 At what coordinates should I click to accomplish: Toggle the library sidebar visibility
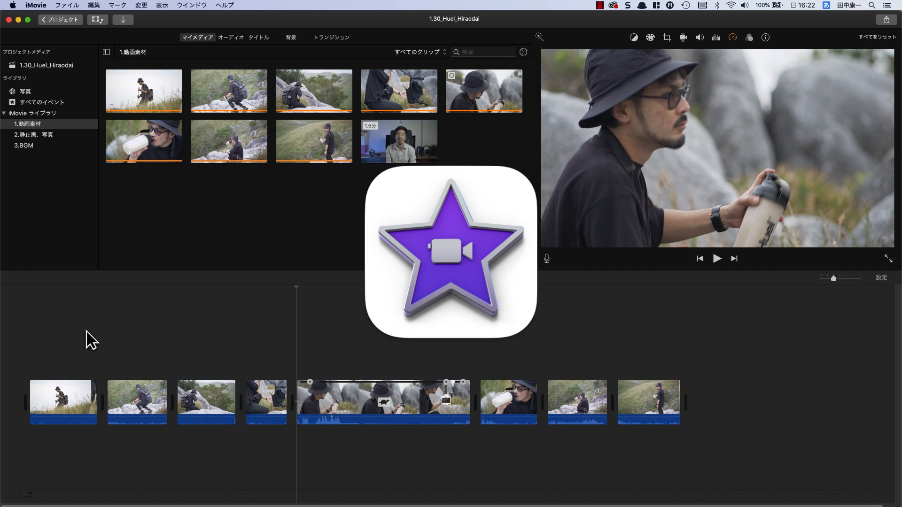pos(107,52)
